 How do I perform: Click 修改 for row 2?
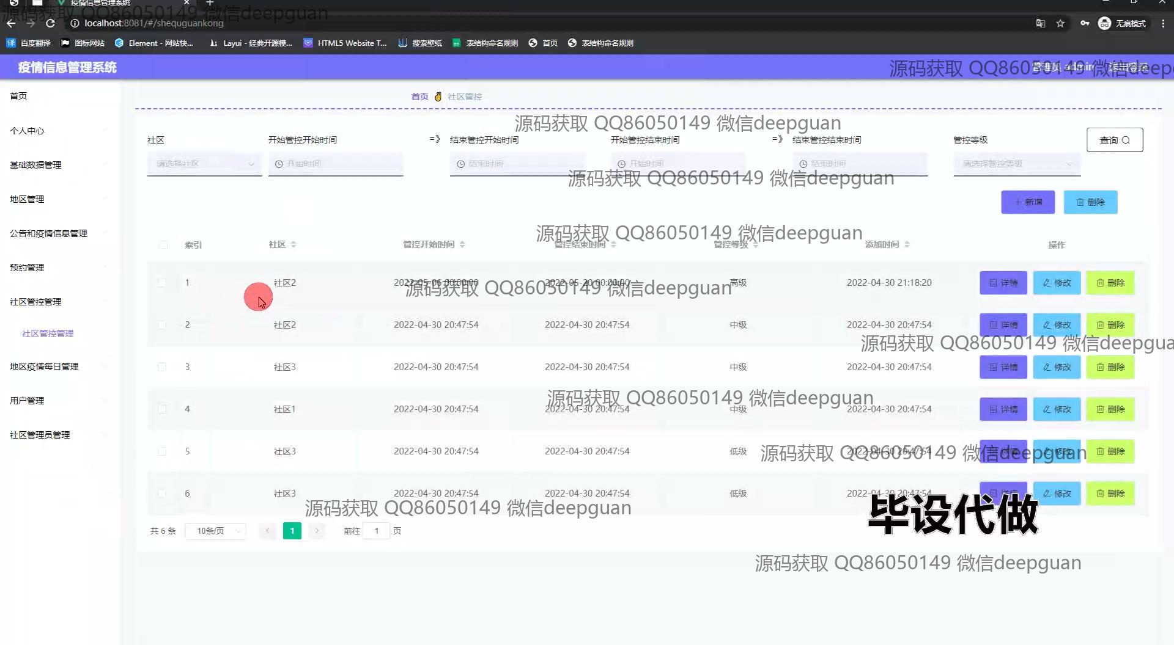pyautogui.click(x=1057, y=325)
